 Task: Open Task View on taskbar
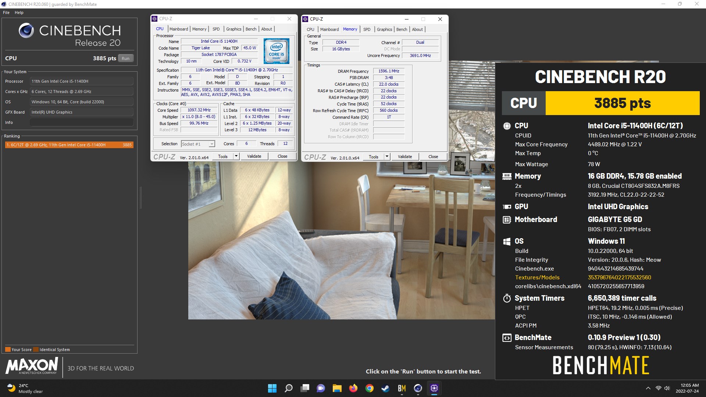305,388
